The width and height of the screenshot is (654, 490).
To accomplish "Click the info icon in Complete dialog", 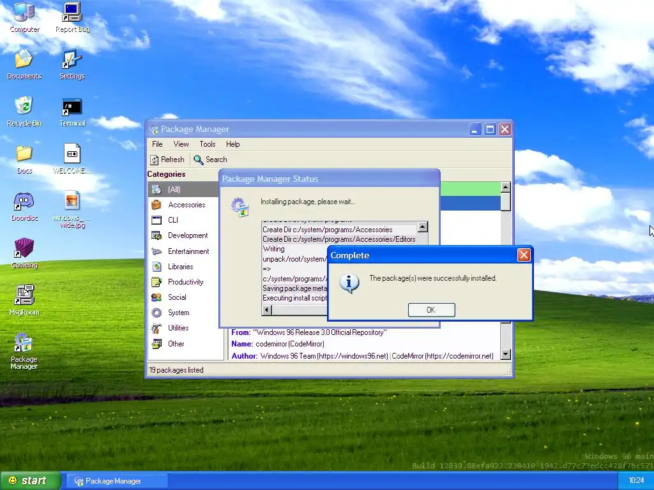I will click(x=349, y=283).
